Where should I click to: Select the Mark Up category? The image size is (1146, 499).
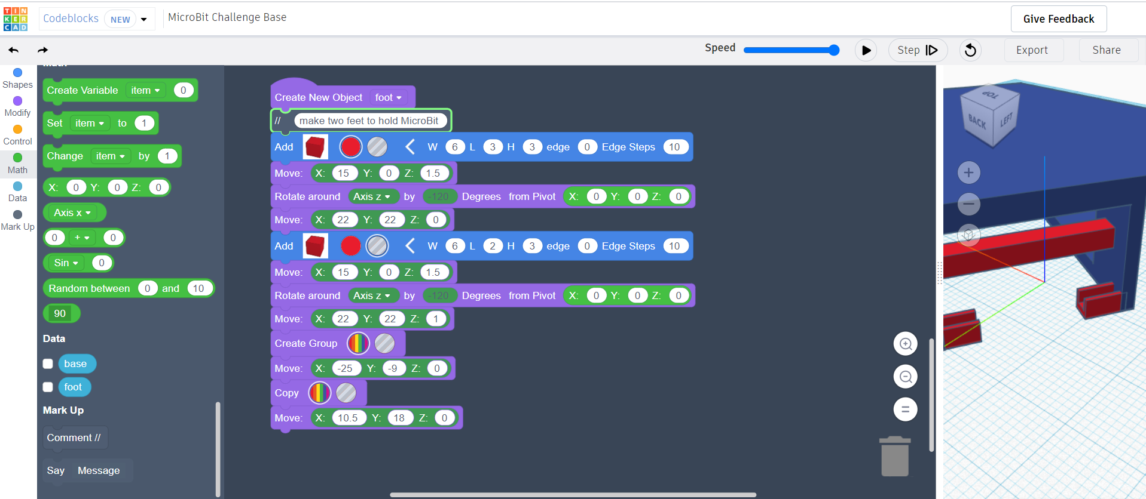(17, 221)
